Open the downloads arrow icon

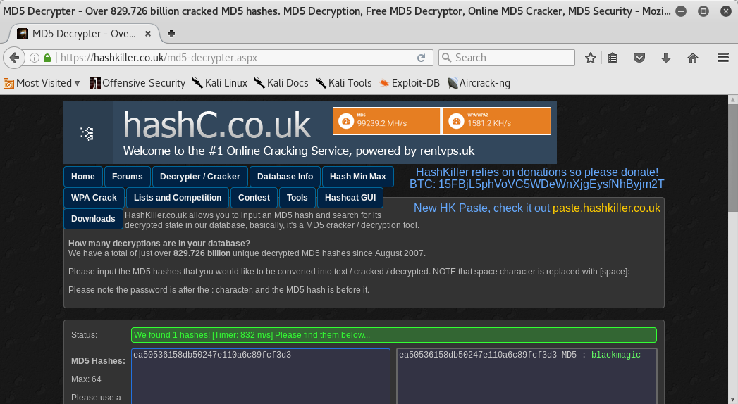pyautogui.click(x=665, y=58)
